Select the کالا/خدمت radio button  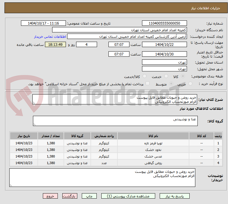coord(144,76)
